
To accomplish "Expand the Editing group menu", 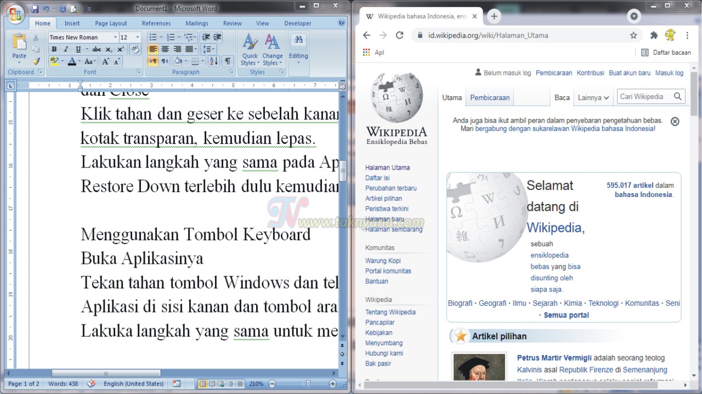I will [298, 49].
